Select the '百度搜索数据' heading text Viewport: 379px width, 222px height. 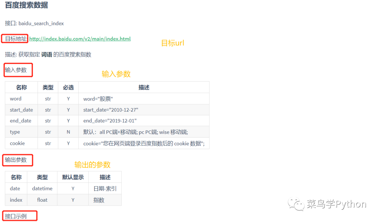[x=26, y=5]
